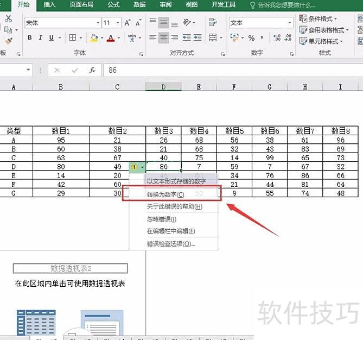Open 套用表格格式 table formatting

click(x=324, y=30)
